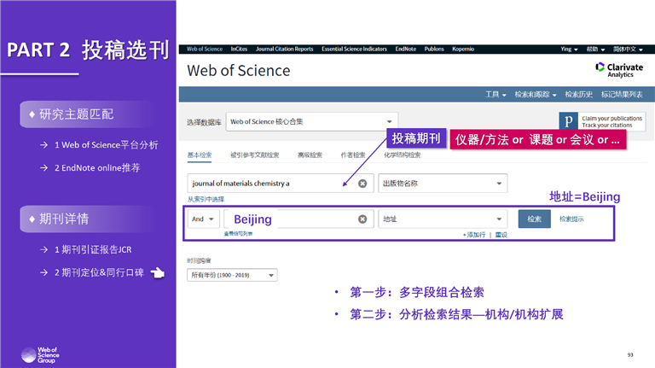The width and height of the screenshot is (655, 368).
Task: Open Web of Science in top navigation
Action: tap(205, 49)
